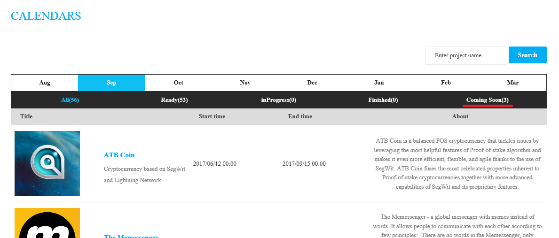This screenshot has height=238, width=559.
Task: Open the Oct month tab
Action: coord(179,83)
